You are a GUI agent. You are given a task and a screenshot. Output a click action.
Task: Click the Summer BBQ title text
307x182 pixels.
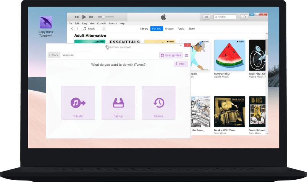[221, 74]
